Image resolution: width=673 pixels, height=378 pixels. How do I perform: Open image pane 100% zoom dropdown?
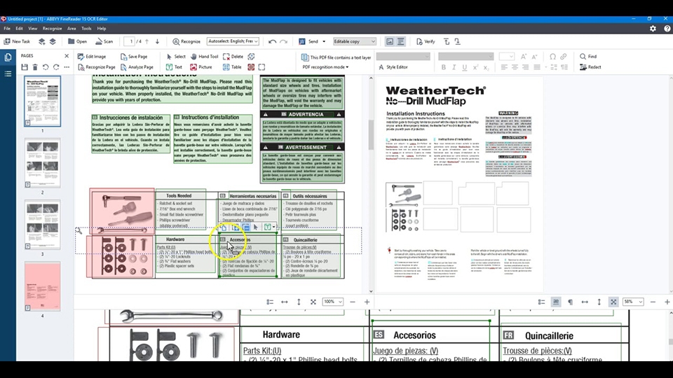pos(332,302)
